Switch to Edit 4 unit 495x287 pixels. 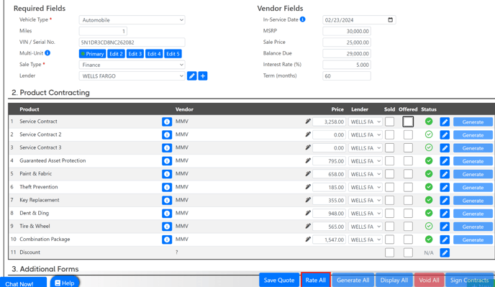point(154,54)
